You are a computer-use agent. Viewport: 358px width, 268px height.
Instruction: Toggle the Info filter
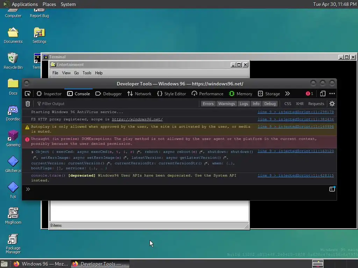[256, 104]
